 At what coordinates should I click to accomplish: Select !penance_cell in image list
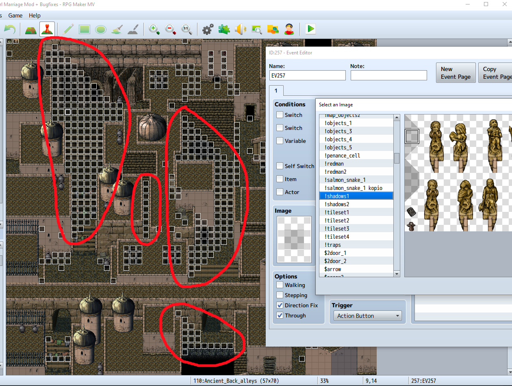(x=356, y=155)
